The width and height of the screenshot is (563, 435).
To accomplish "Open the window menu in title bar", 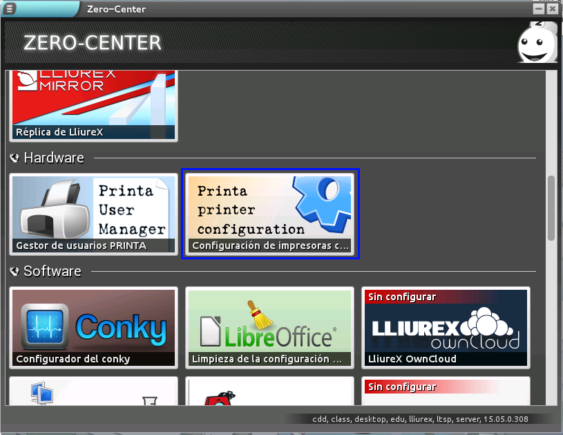I will 10,9.
